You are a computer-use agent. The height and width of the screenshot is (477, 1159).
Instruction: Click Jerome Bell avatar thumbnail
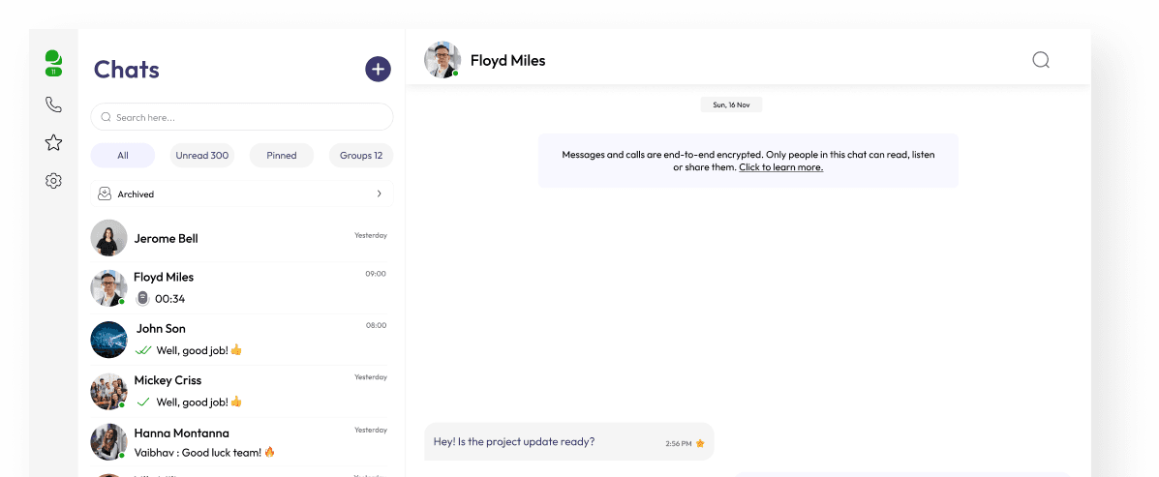[108, 238]
